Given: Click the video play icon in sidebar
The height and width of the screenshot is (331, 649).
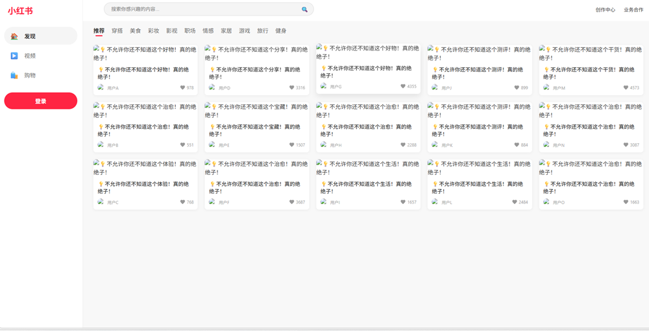Looking at the screenshot, I should pyautogui.click(x=14, y=56).
